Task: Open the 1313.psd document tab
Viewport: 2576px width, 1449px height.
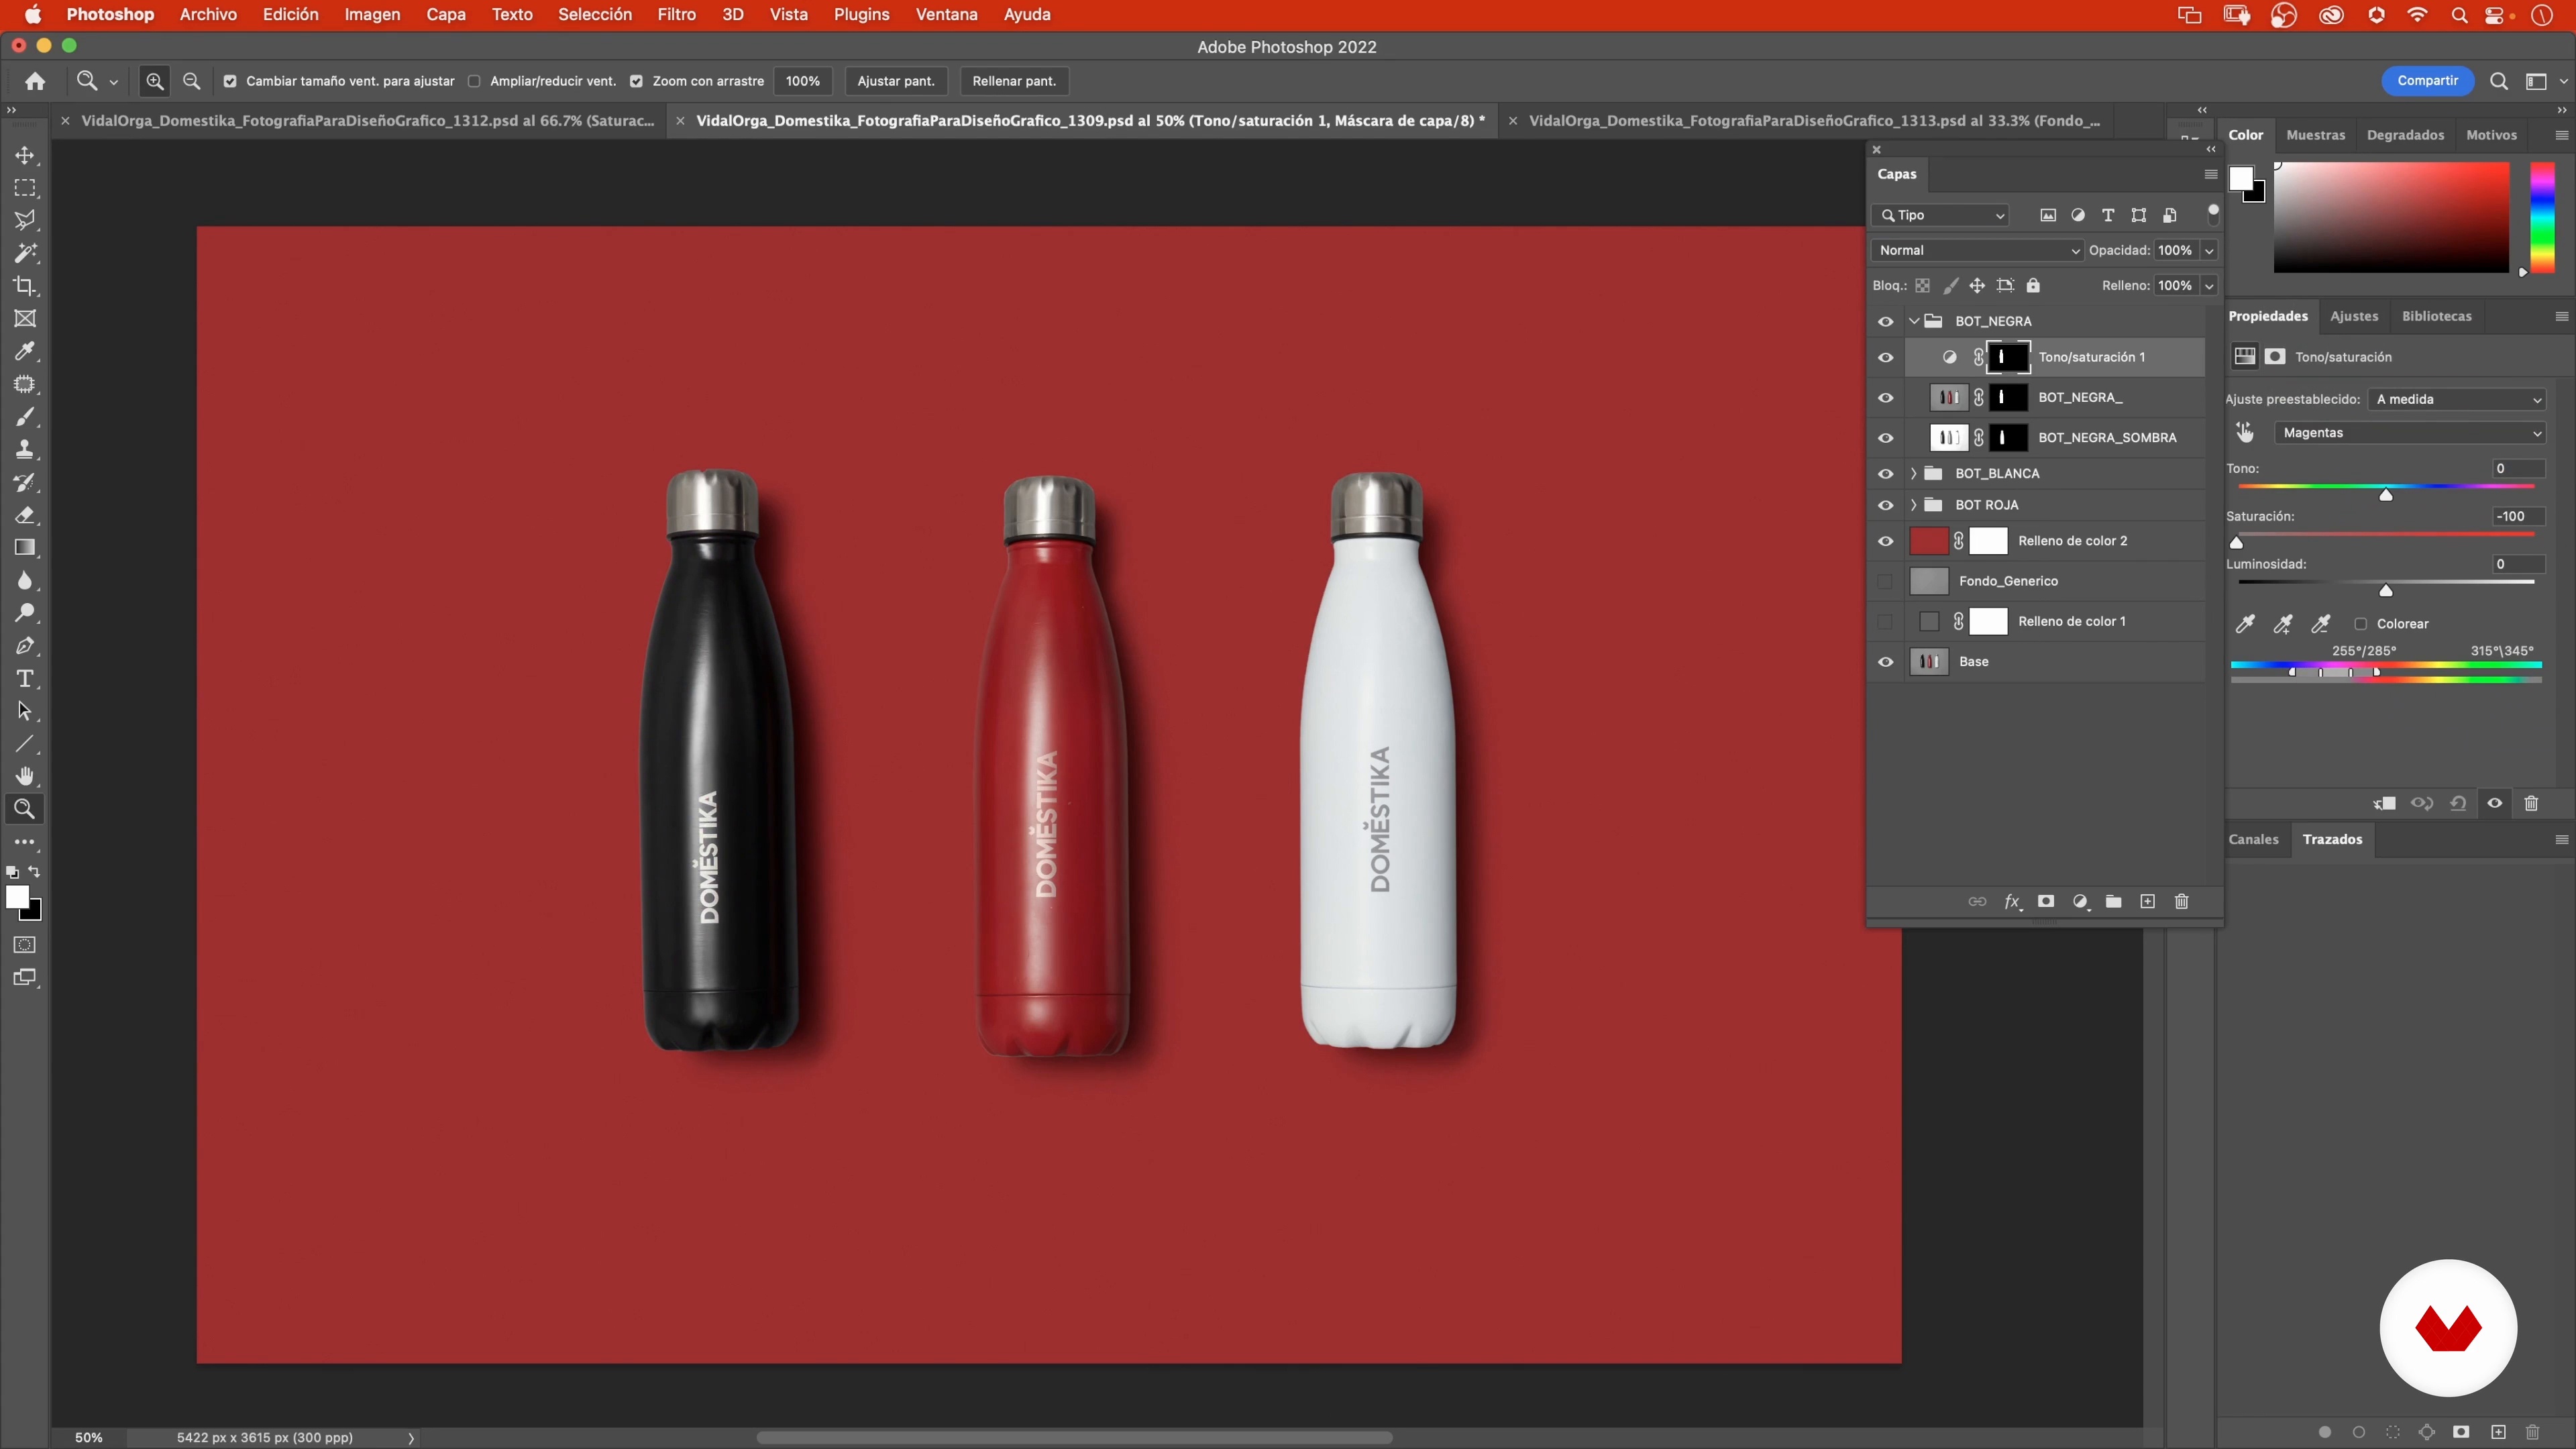Action: (1813, 121)
